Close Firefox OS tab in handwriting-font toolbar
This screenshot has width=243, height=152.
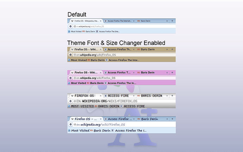101,119
